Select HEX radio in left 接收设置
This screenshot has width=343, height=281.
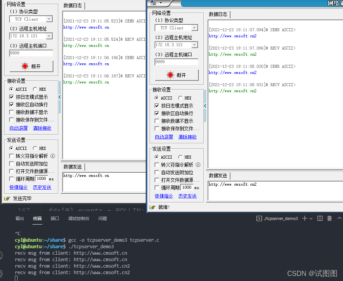34,89
